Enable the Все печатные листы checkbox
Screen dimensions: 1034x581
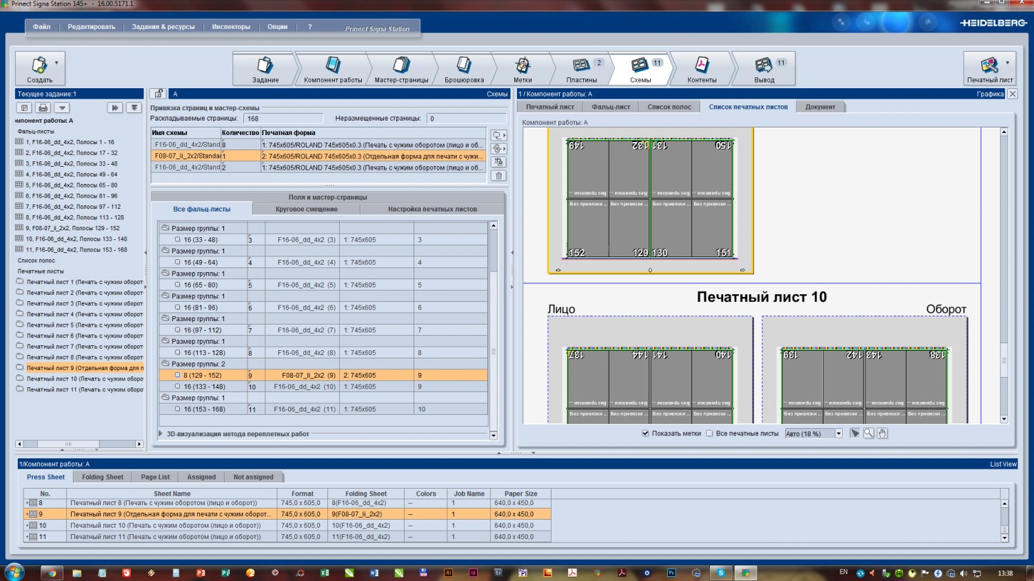pyautogui.click(x=709, y=434)
